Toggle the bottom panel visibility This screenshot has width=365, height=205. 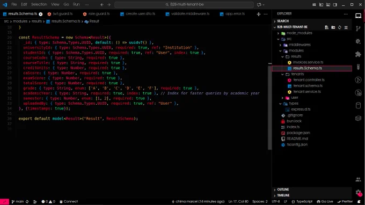pyautogui.click(x=328, y=5)
